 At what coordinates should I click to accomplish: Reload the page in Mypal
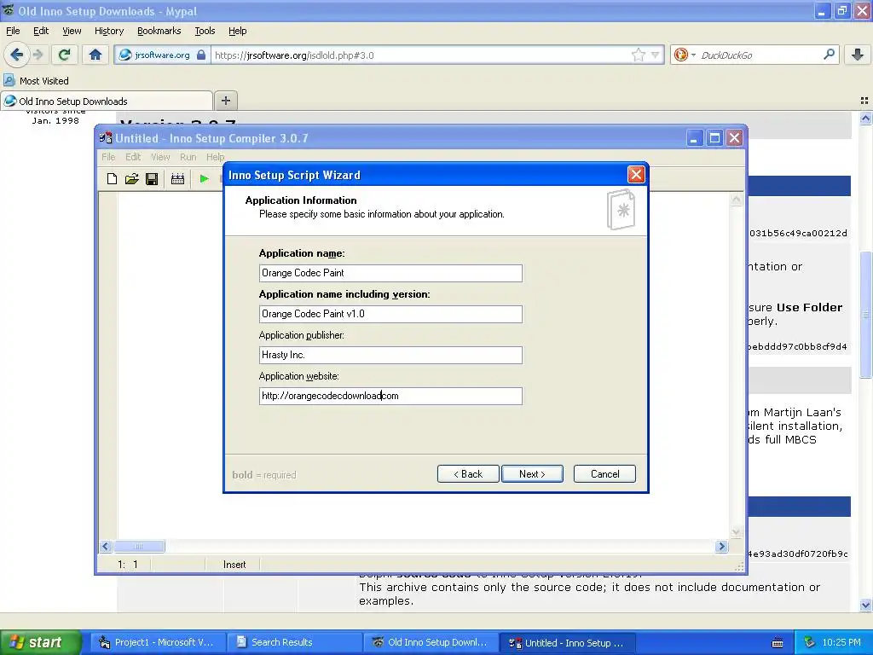coord(65,55)
